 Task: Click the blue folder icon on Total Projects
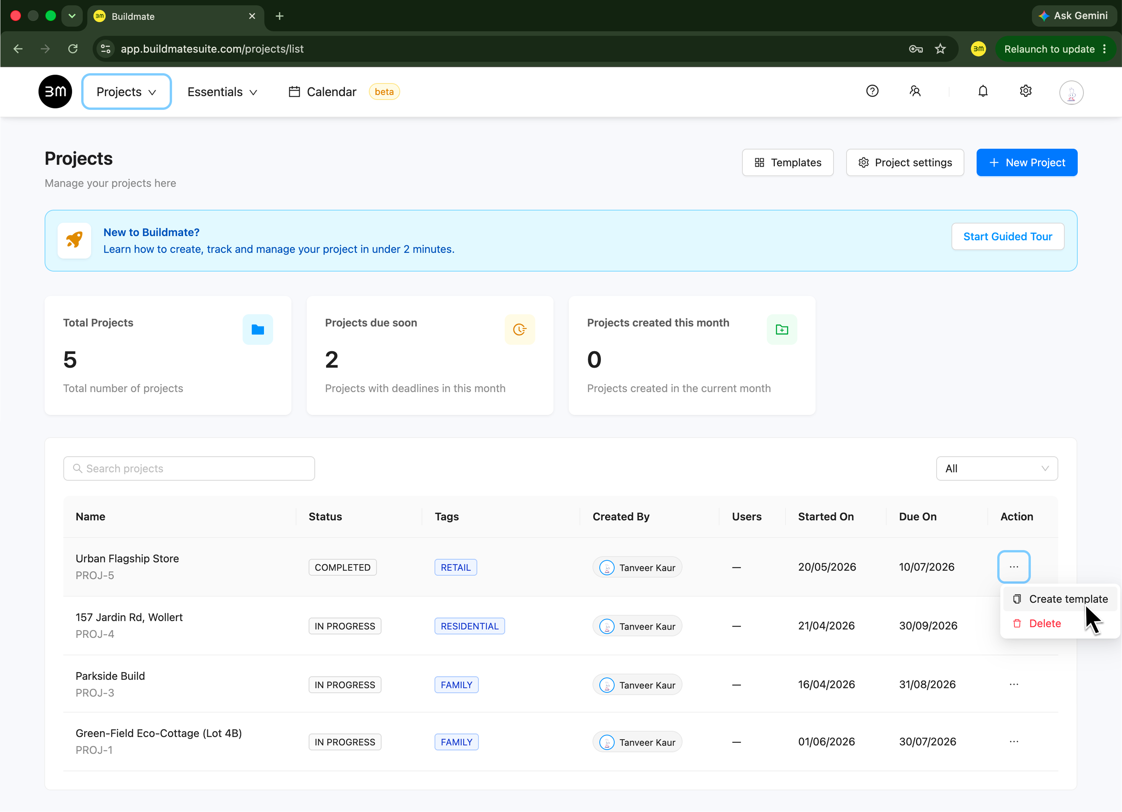tap(258, 330)
